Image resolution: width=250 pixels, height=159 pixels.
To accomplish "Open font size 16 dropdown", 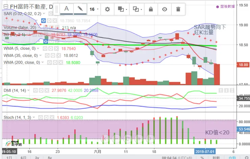I will tap(94, 9).
